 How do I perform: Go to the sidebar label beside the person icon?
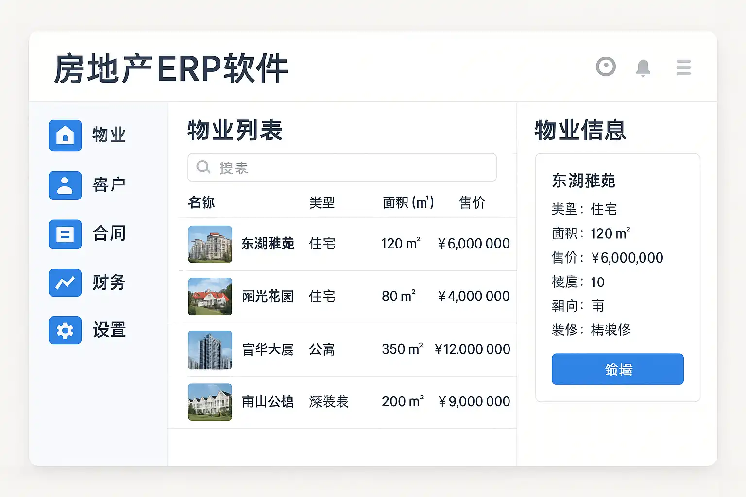(x=109, y=185)
